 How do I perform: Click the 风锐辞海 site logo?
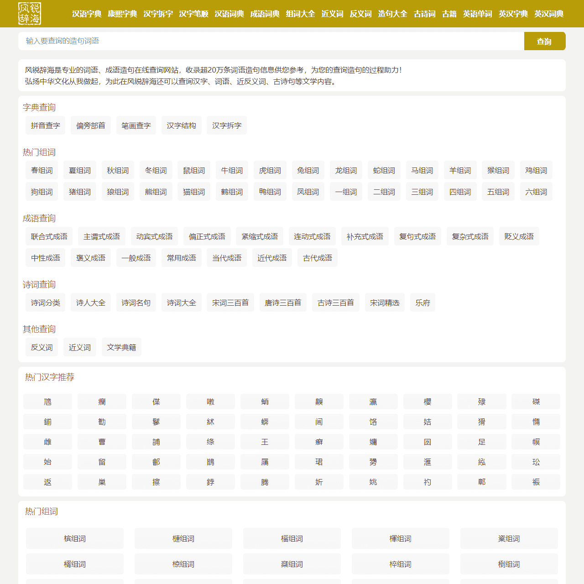coord(30,14)
